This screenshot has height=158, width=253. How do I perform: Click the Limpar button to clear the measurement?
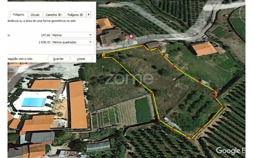[x=81, y=59]
